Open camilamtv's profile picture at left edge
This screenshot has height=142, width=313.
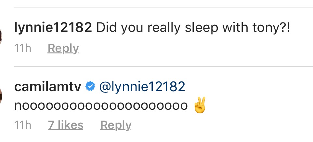(x=1, y=96)
